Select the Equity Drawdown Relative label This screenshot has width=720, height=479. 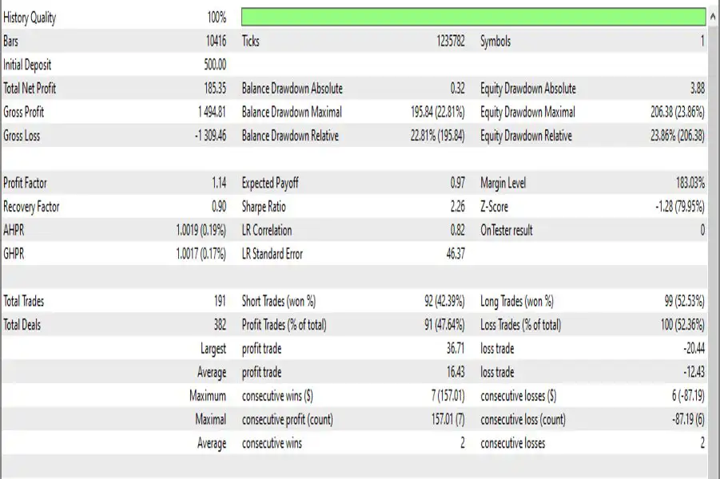[x=526, y=136]
